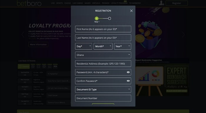The image size is (206, 113).
Task: Open the Ghana country dropdown
Action: (103, 55)
